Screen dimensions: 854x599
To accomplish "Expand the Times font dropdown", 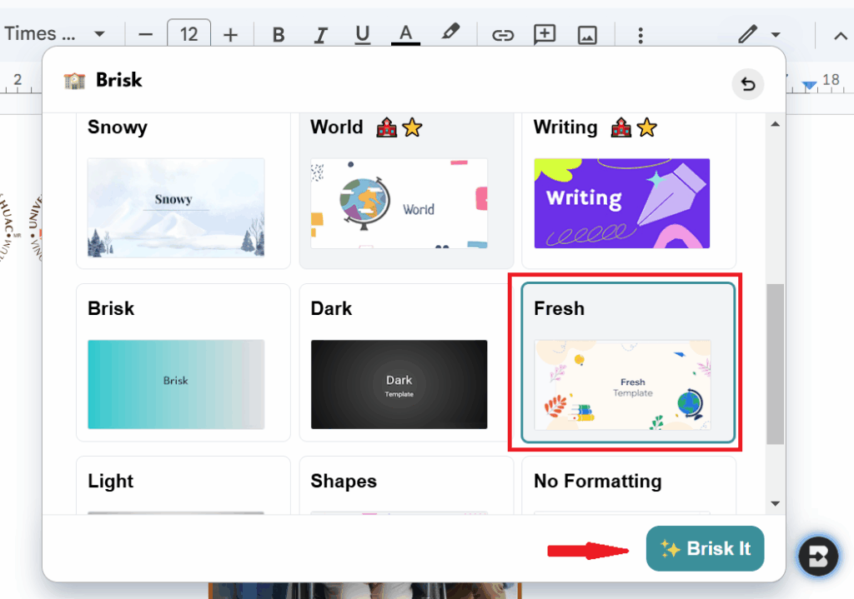I will click(x=99, y=34).
